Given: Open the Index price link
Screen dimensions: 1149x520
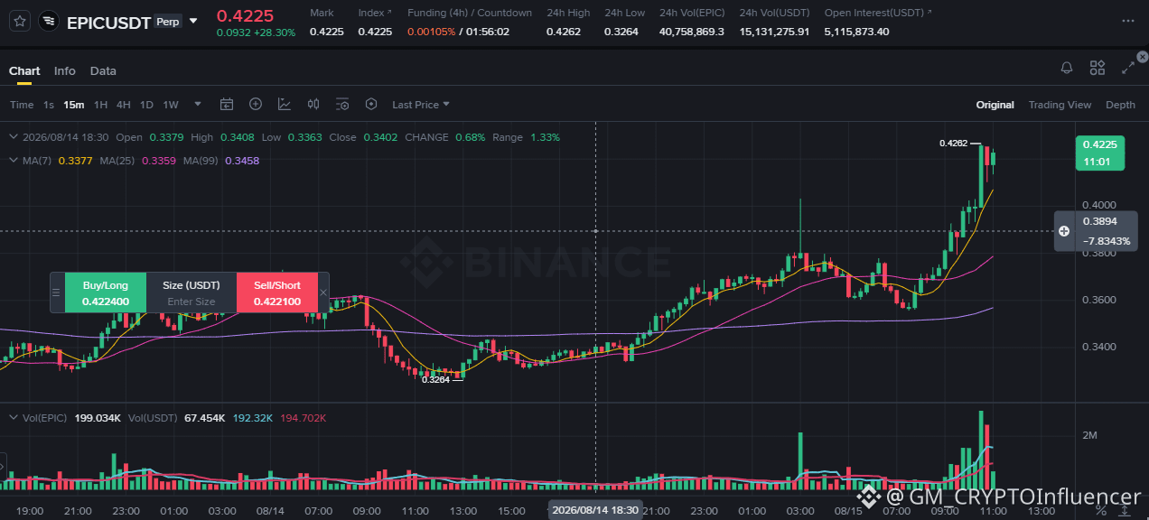Looking at the screenshot, I should pyautogui.click(x=375, y=13).
